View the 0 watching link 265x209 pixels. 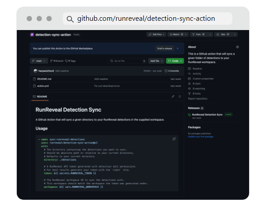[199, 89]
